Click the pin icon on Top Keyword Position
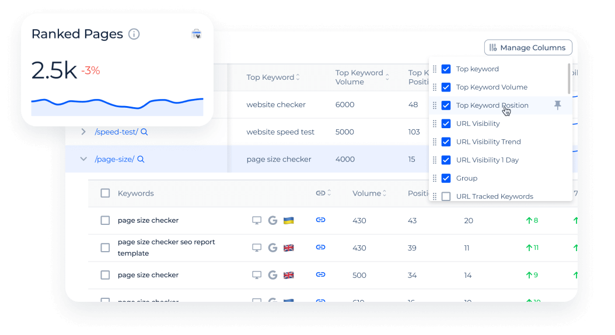This screenshot has height=335, width=615. click(x=557, y=105)
